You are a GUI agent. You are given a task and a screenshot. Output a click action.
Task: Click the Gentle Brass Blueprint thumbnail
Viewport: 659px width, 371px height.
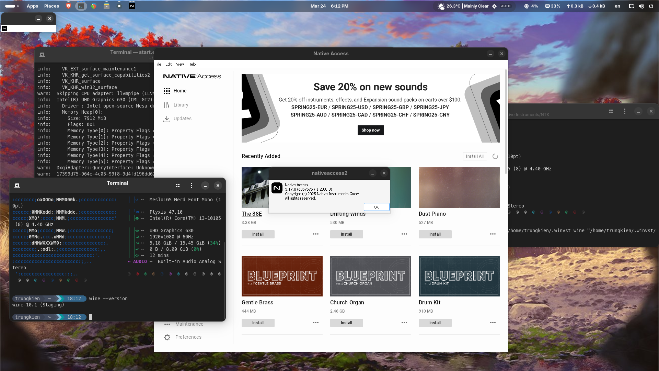(282, 276)
